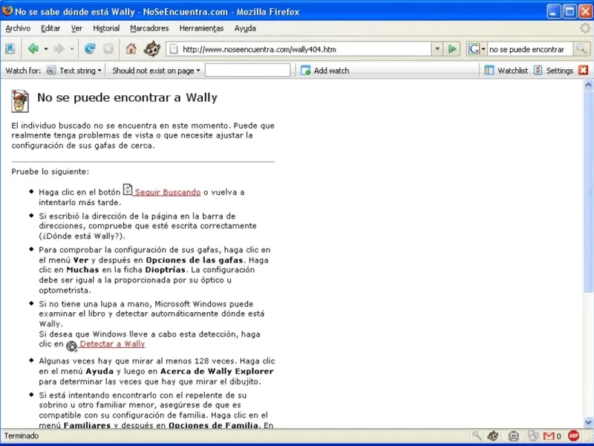Open the watch toolbar Settings

tap(553, 71)
